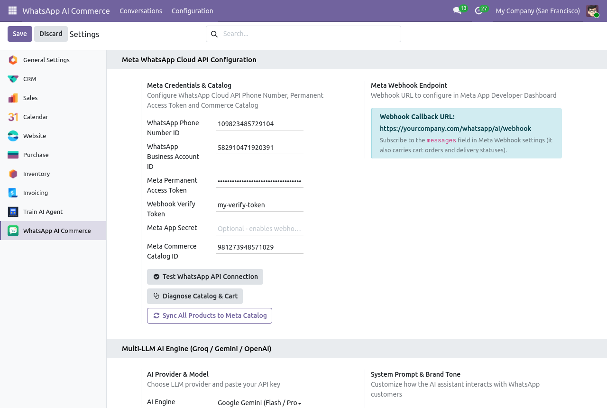Image resolution: width=607 pixels, height=408 pixels.
Task: Sync All Products to Meta Catalog
Action: pyautogui.click(x=210, y=315)
